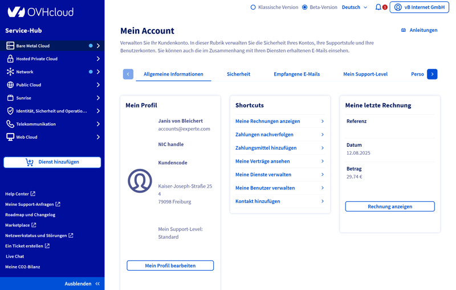Select the Klassische Version radio button
Image resolution: width=456 pixels, height=290 pixels.
pyautogui.click(x=253, y=7)
